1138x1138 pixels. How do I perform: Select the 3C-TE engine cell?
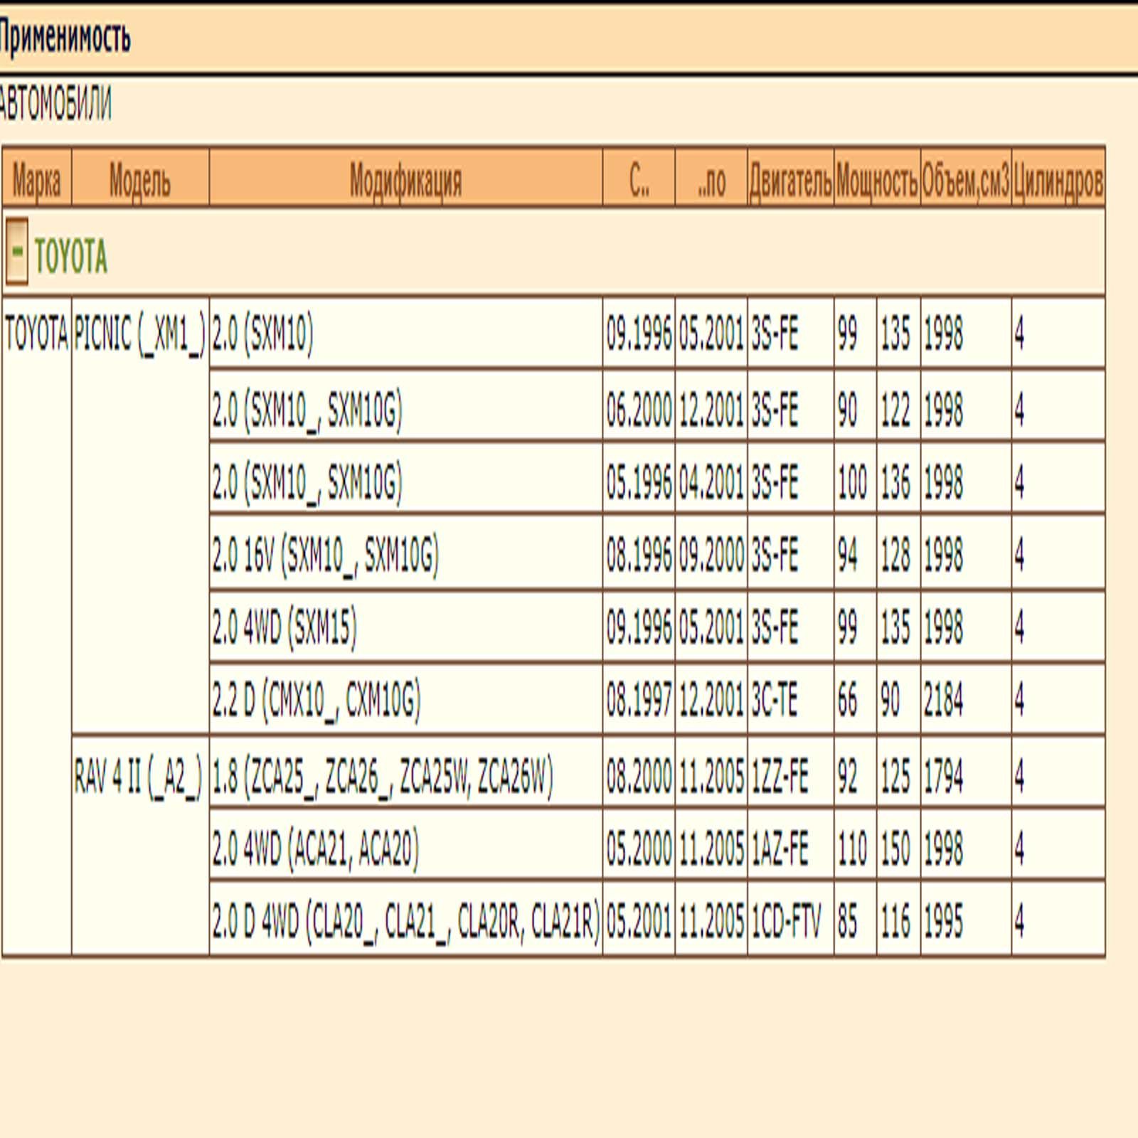(790, 699)
